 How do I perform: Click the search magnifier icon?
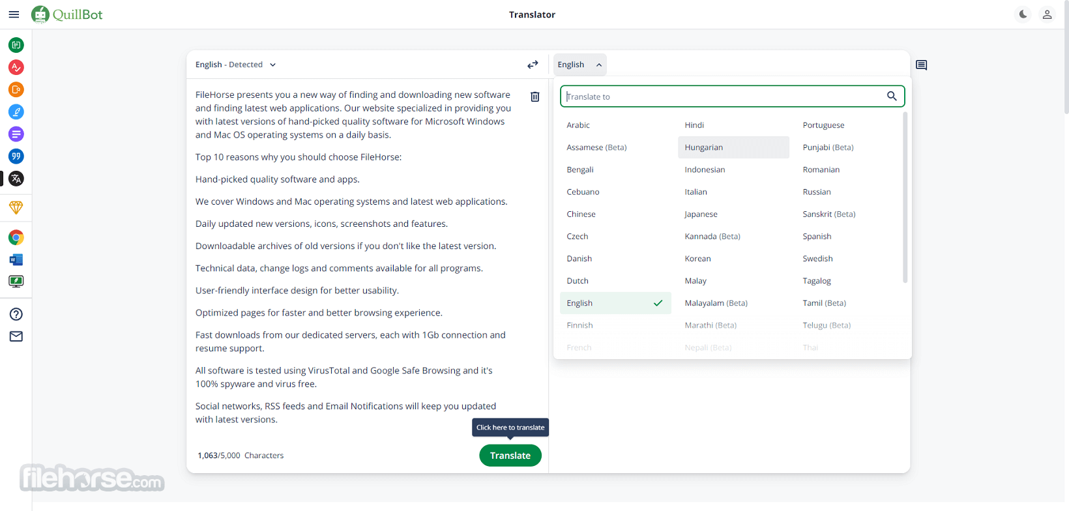(x=892, y=96)
